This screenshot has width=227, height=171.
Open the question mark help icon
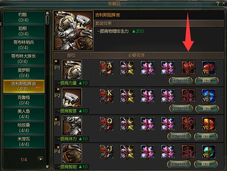(218, 3)
